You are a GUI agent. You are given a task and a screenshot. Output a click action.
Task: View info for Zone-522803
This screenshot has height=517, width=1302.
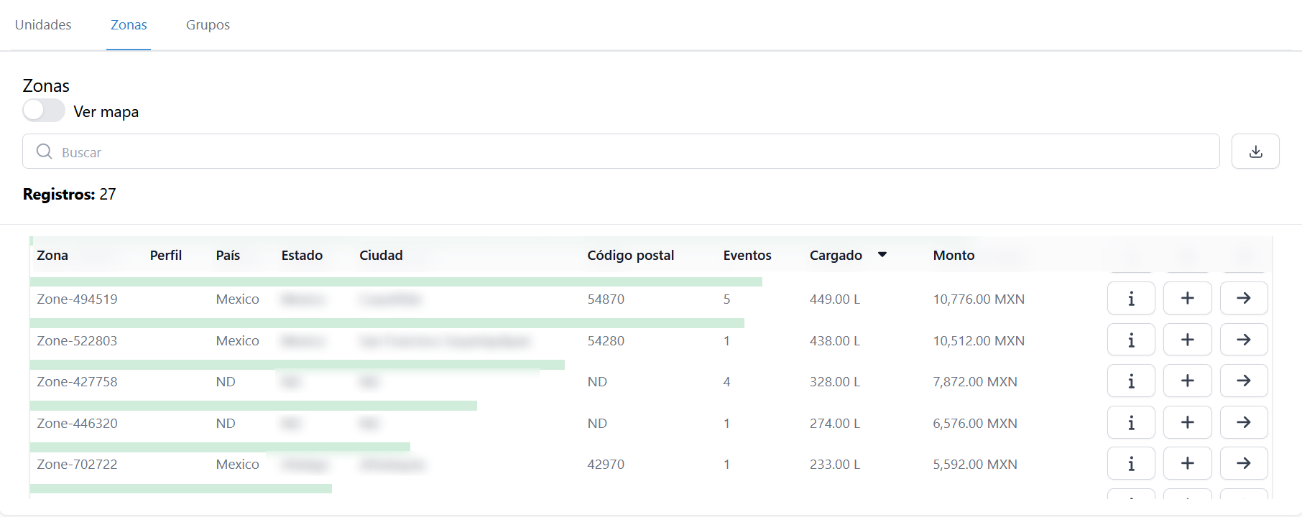(1130, 340)
